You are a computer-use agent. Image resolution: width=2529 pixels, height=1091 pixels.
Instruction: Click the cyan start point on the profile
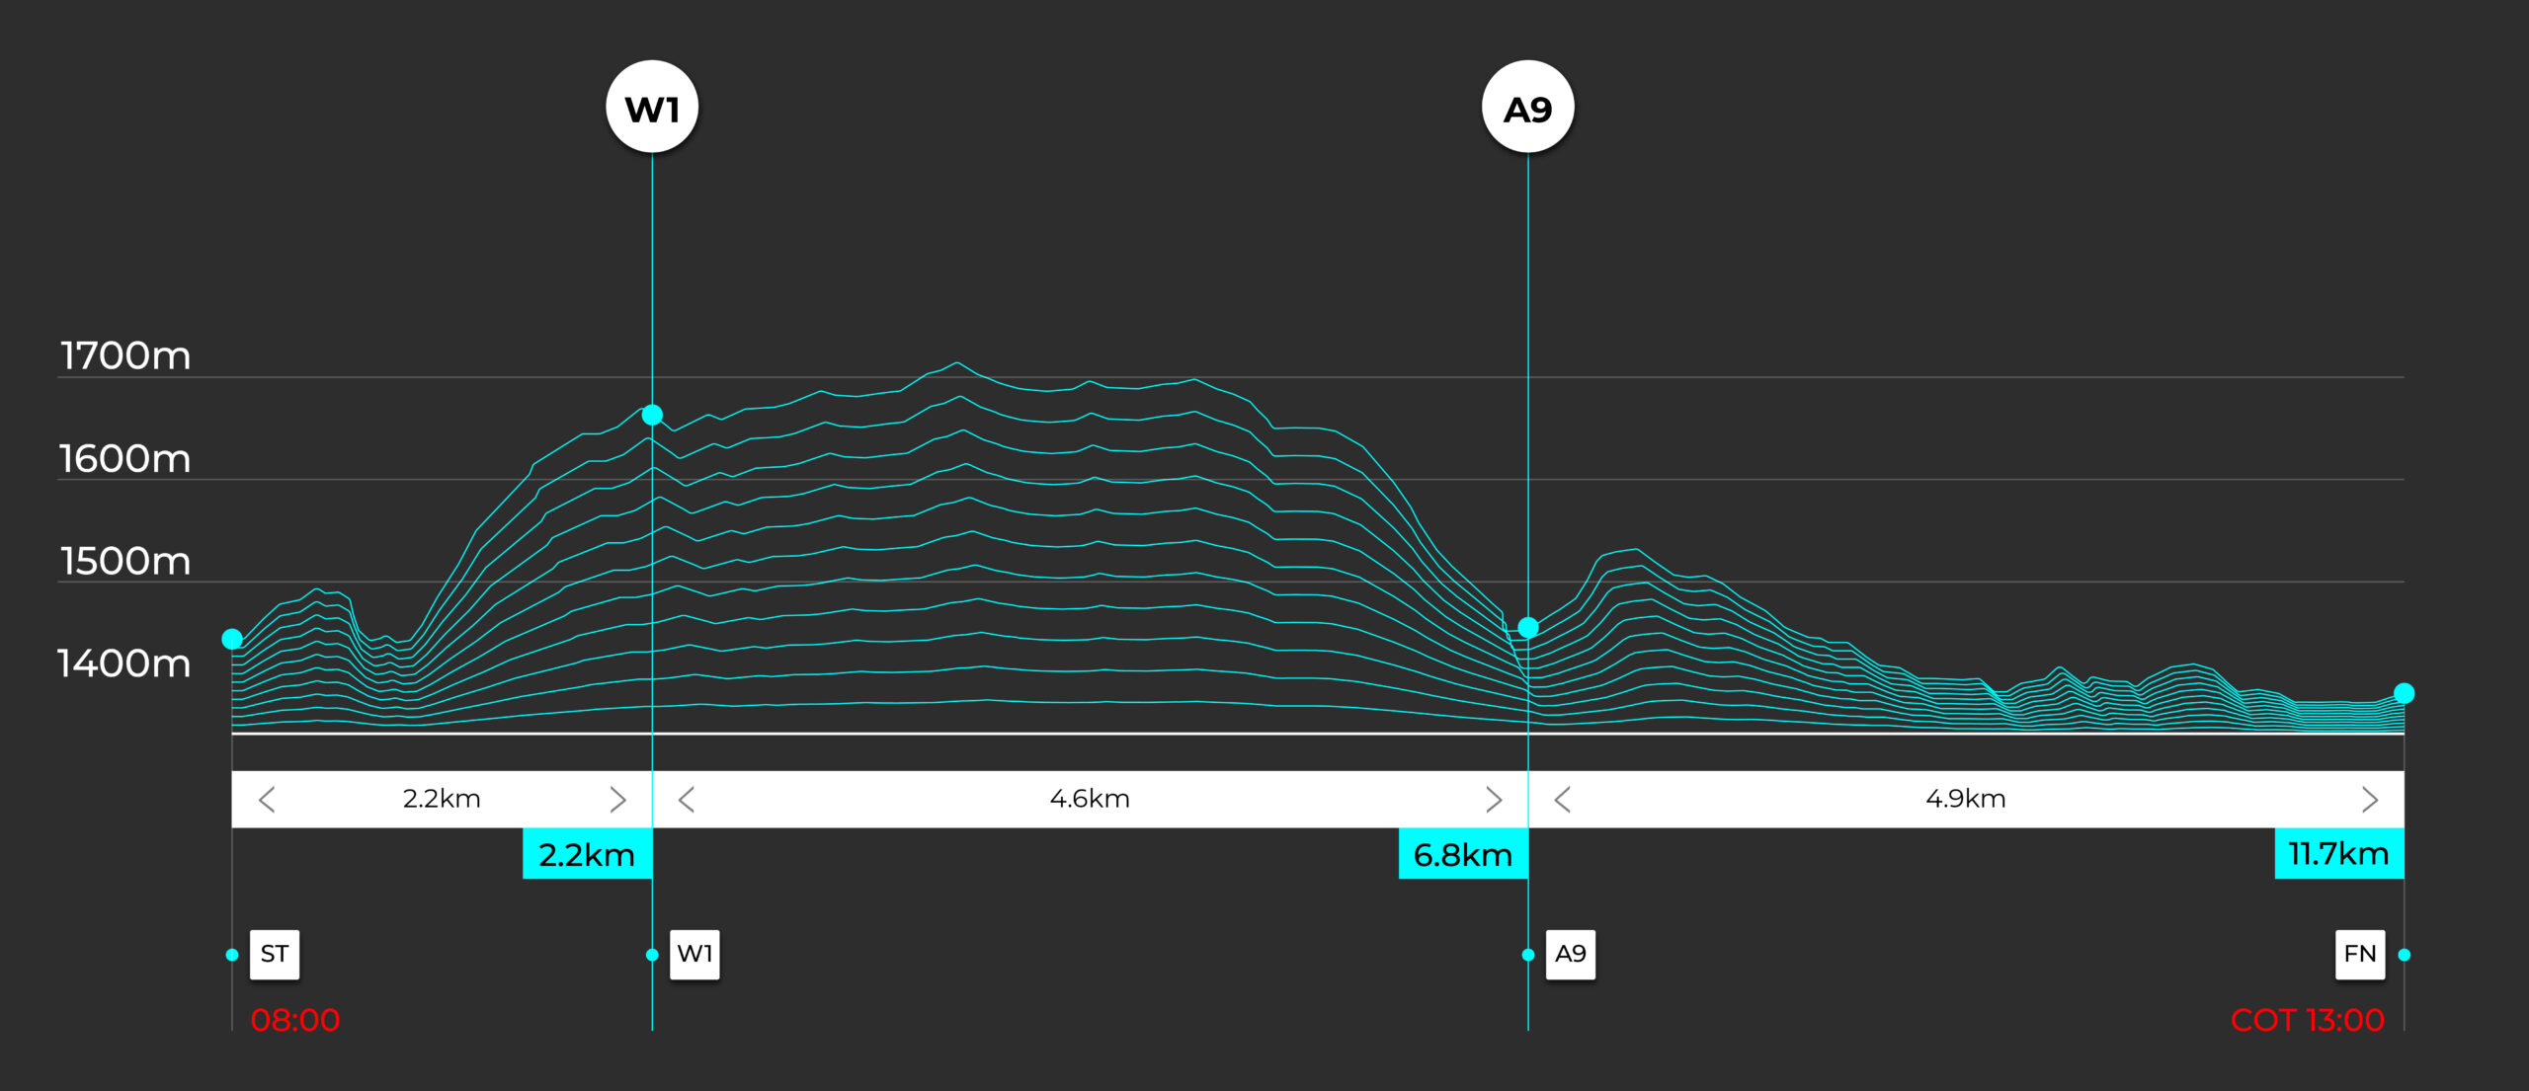tap(232, 639)
